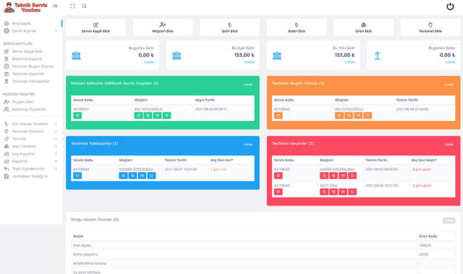This screenshot has height=274, width=463.
Task: Click bank icon in Bu Ayki Gelir card
Action: [x=176, y=55]
